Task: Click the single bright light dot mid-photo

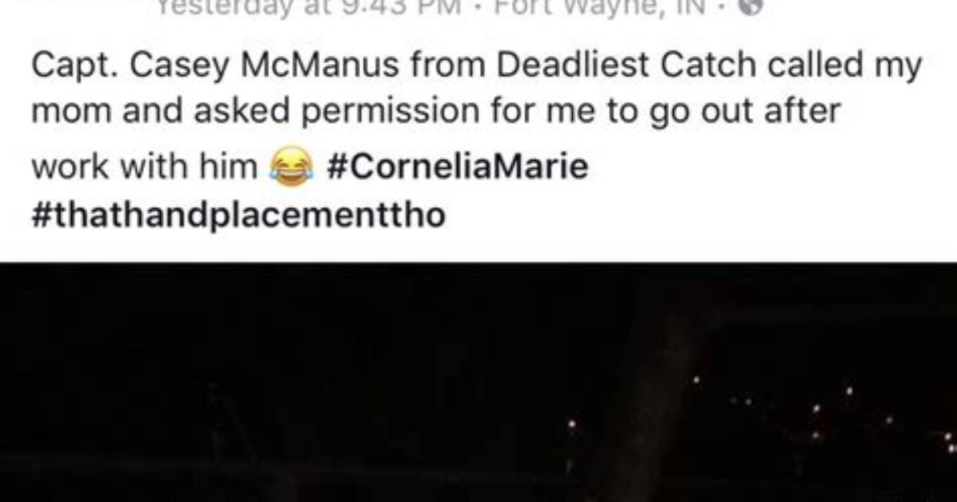Action: (x=572, y=422)
